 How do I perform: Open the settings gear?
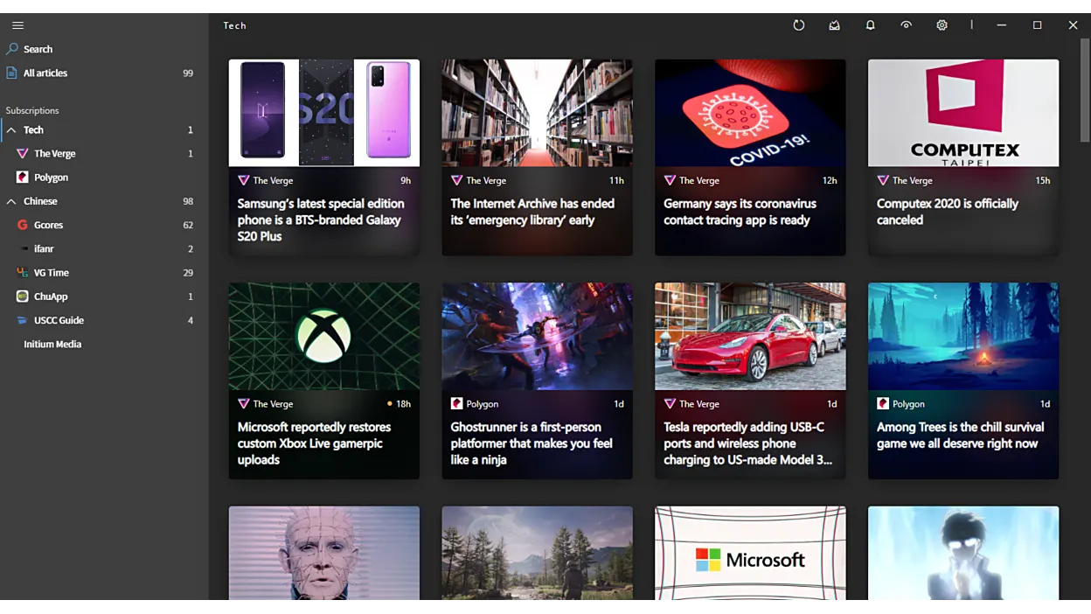tap(942, 25)
